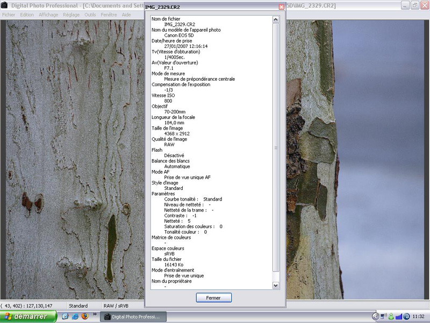Click the info list scrollbar up arrow
This screenshot has width=430, height=326.
(x=276, y=19)
